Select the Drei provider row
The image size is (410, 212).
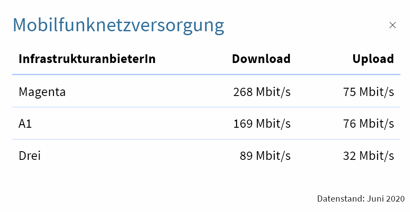click(30, 156)
